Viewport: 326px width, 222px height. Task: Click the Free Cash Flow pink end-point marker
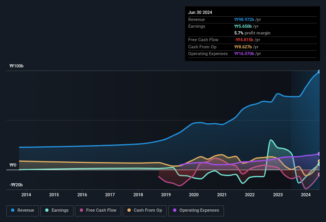(319, 174)
